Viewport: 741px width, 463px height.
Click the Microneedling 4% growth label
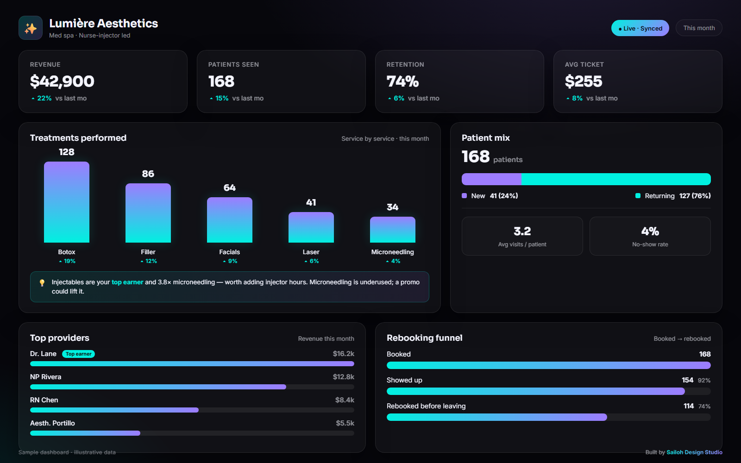tap(393, 261)
